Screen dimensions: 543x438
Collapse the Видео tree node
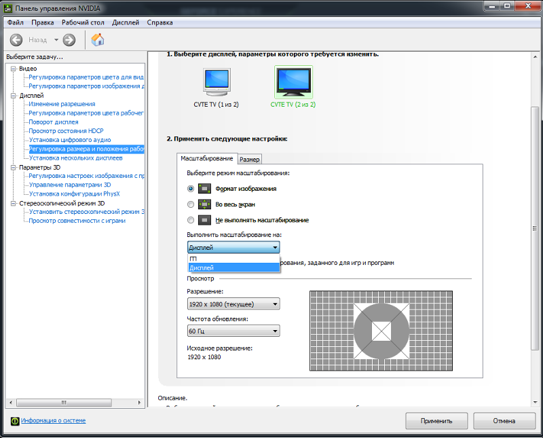pyautogui.click(x=13, y=69)
